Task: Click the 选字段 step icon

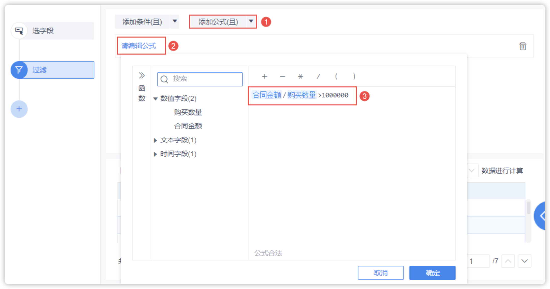Action: click(19, 31)
